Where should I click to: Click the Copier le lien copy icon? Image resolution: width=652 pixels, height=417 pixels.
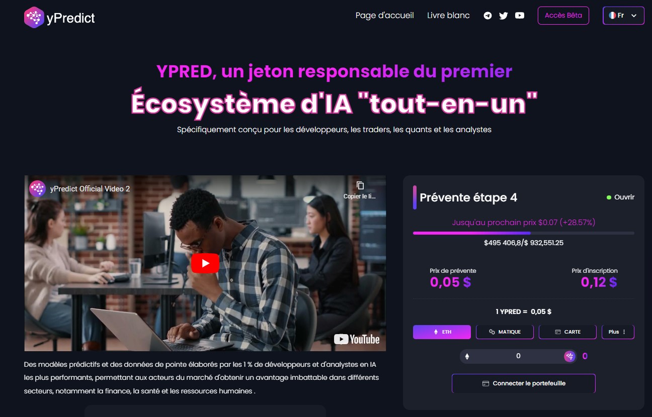tap(360, 185)
